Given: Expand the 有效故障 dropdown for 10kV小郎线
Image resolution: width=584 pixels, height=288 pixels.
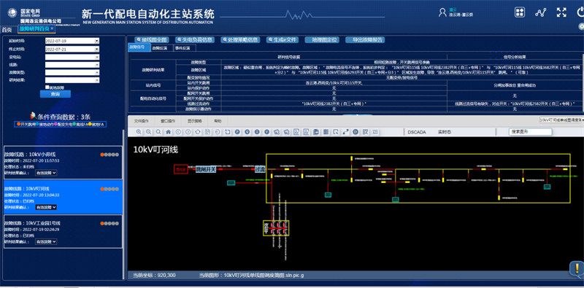Looking at the screenshot, I should coord(46,173).
